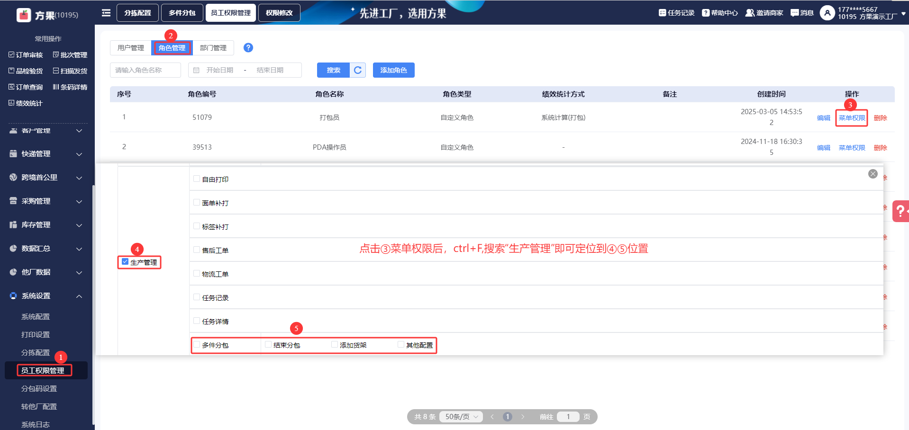Click the role name search input field
This screenshot has width=909, height=430.
(x=145, y=70)
